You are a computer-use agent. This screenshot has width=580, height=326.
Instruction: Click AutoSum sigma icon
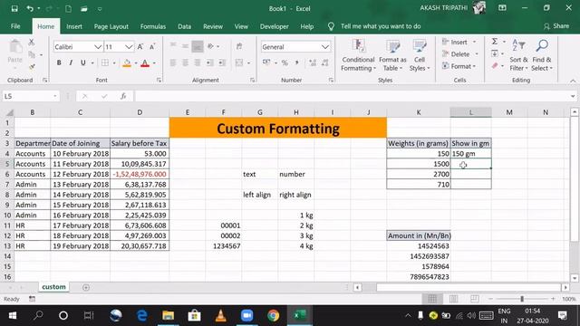click(x=495, y=42)
